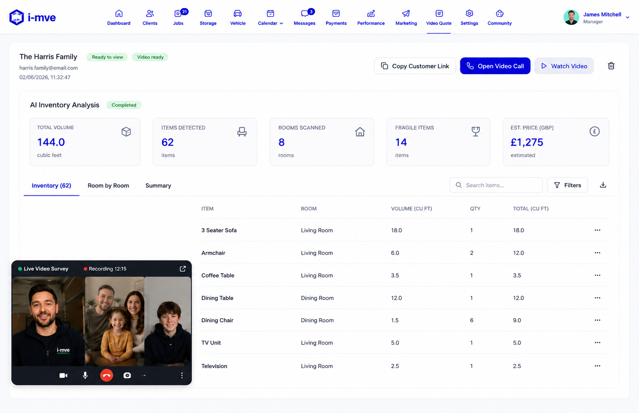This screenshot has height=413, width=639.
Task: Click the teenager's video tile
Action: (x=168, y=321)
